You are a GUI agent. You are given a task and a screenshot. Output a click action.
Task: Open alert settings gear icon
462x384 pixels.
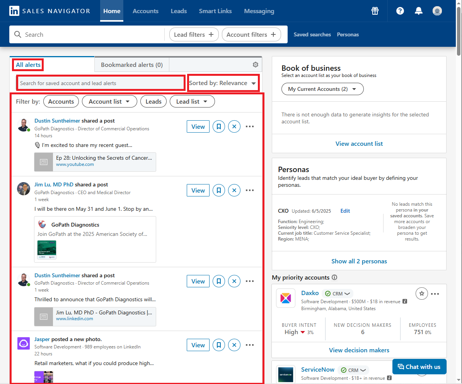[x=256, y=65]
